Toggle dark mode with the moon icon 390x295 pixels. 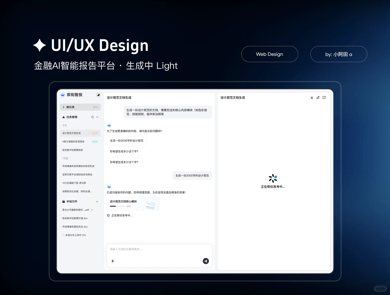tap(98, 95)
